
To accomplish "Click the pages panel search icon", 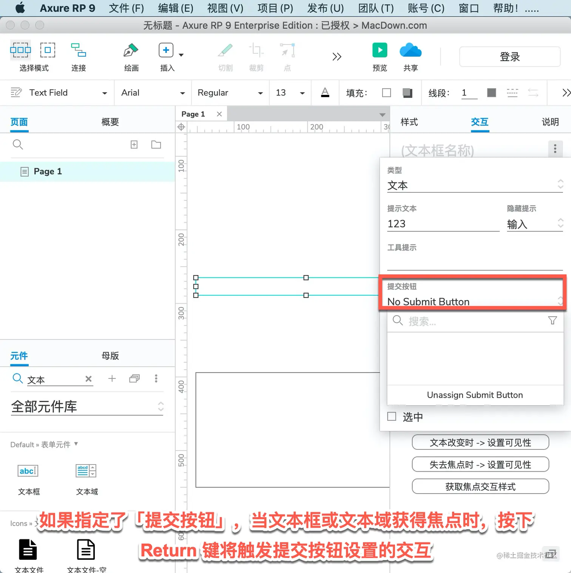I will (18, 144).
